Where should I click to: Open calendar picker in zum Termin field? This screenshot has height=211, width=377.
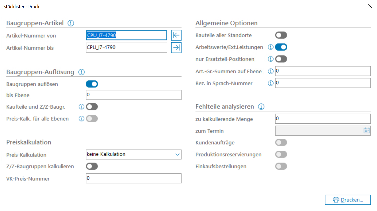click(x=367, y=131)
